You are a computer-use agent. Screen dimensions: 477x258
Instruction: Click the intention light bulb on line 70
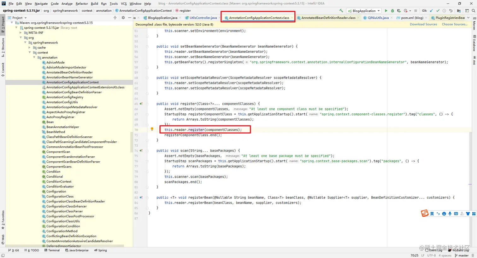(x=152, y=129)
